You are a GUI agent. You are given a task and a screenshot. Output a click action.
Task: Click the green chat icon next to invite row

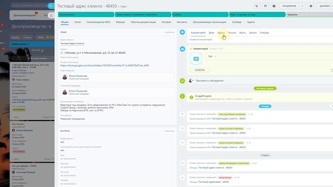pyautogui.click(x=182, y=81)
